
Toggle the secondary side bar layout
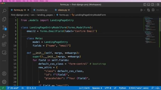point(152,4)
